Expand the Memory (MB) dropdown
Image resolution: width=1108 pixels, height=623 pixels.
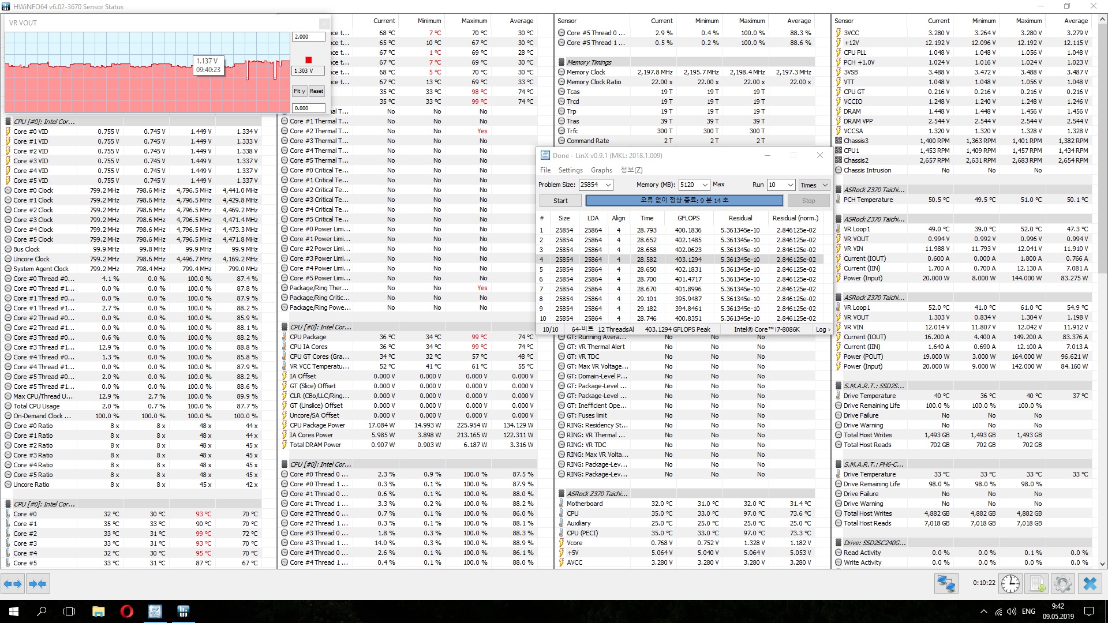(x=705, y=185)
